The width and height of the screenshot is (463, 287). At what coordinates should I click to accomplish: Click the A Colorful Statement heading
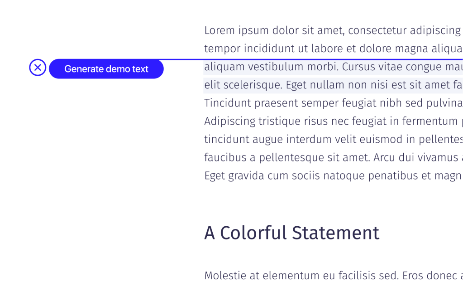click(x=291, y=233)
